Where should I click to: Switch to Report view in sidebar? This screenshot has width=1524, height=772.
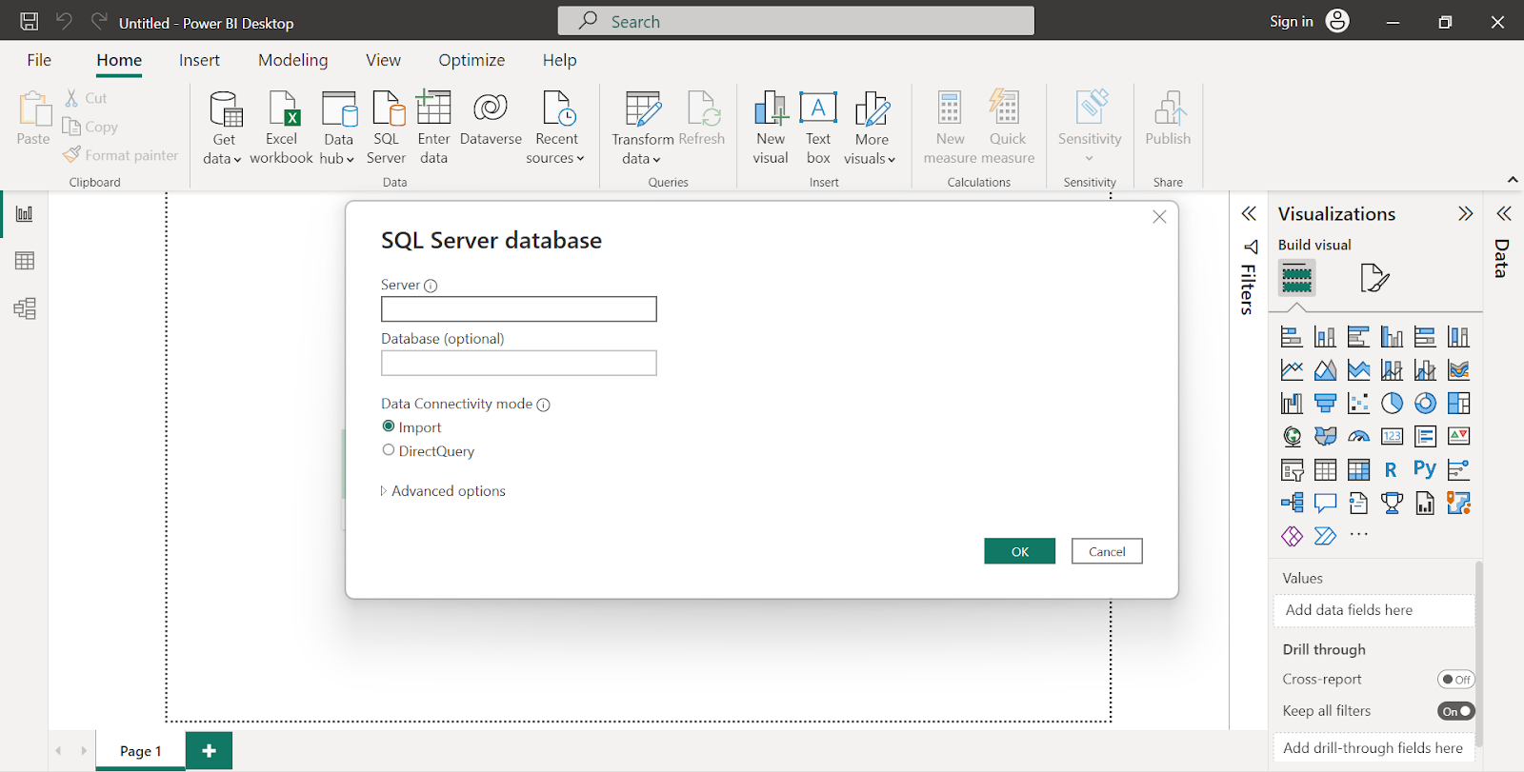click(25, 213)
